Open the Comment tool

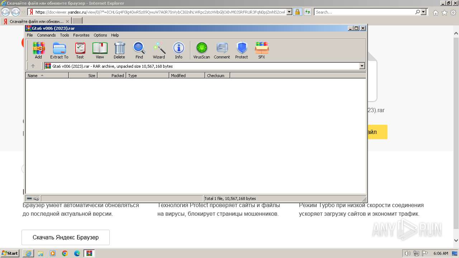pyautogui.click(x=222, y=50)
